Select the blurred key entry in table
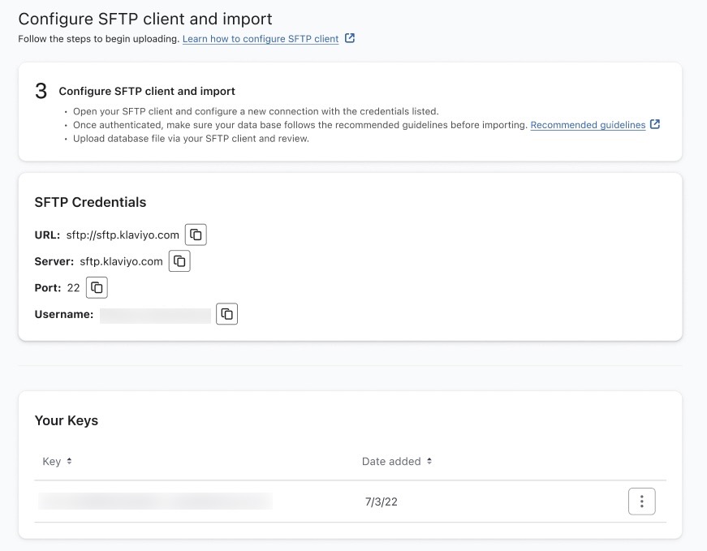The width and height of the screenshot is (707, 551). pos(155,501)
